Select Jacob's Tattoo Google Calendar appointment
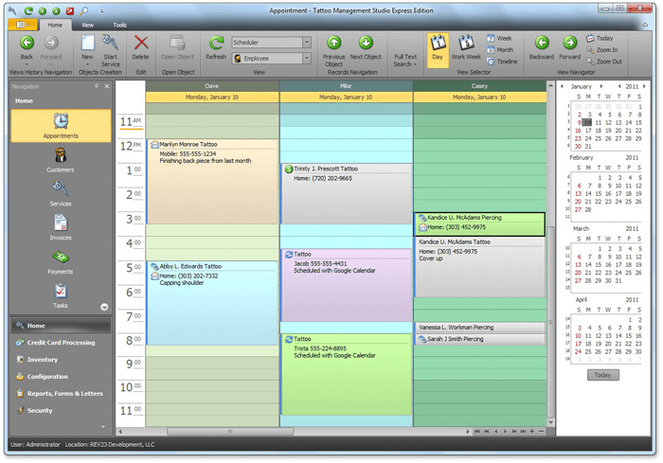This screenshot has height=463, width=663. 346,285
